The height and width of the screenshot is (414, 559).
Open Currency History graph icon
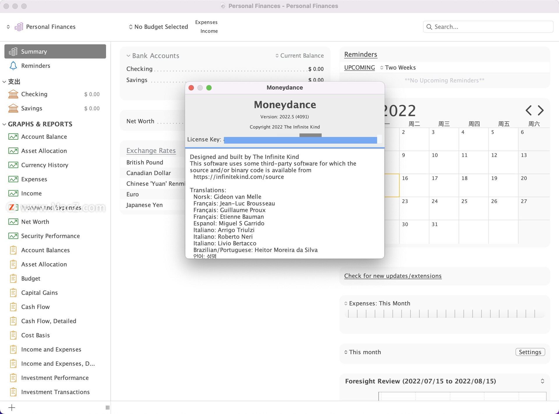coord(13,165)
